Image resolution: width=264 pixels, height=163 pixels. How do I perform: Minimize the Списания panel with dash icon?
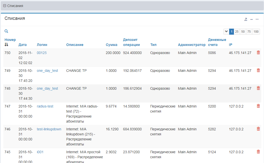[x=251, y=19]
